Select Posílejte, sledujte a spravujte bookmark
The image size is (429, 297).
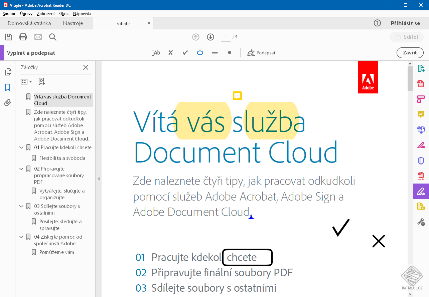point(60,225)
